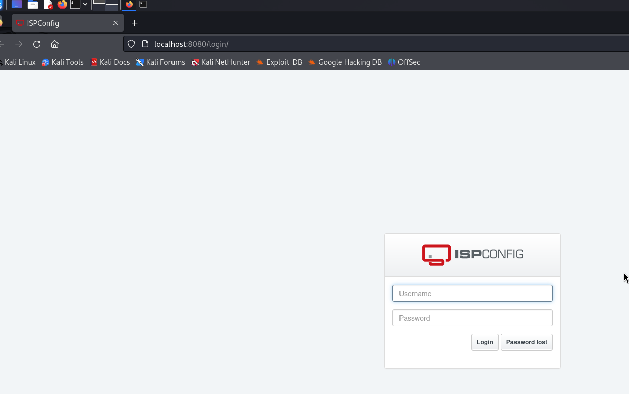Open the terminal emulator launcher
This screenshot has width=629, height=394.
(75, 5)
